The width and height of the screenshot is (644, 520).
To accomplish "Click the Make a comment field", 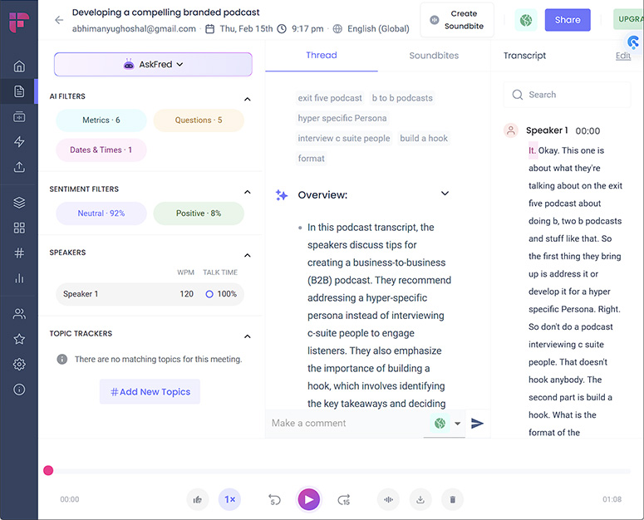I will click(x=347, y=423).
